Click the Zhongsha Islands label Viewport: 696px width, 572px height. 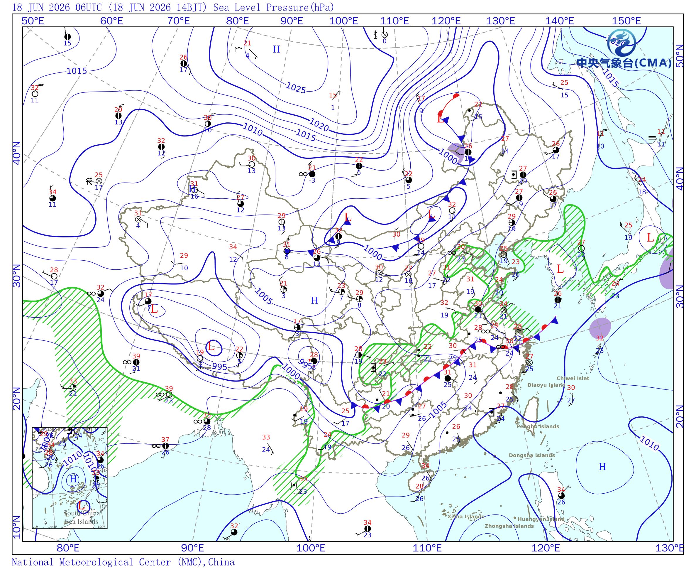click(x=509, y=526)
